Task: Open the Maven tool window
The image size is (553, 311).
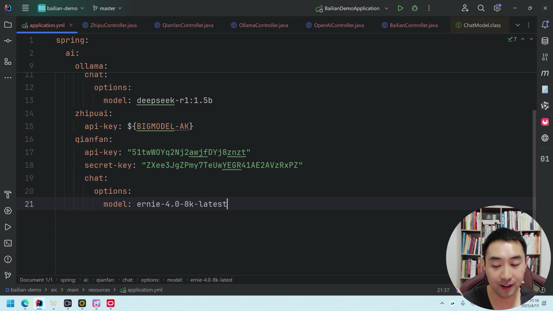Action: (545, 73)
